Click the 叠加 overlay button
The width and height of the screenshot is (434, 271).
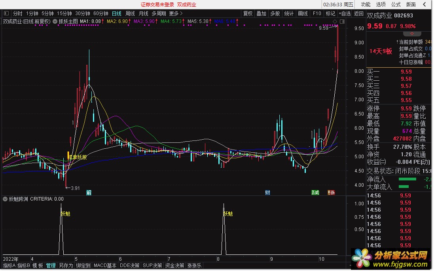click(261, 13)
